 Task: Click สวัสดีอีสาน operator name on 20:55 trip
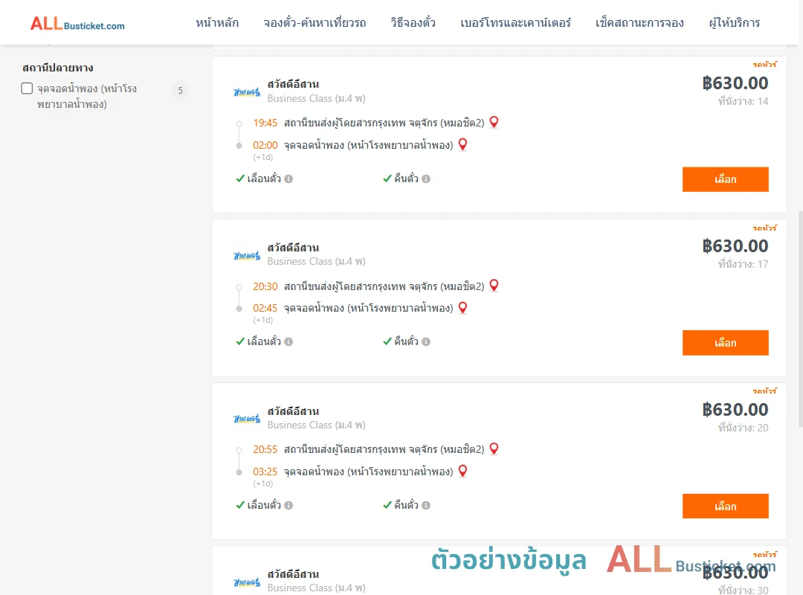[293, 411]
